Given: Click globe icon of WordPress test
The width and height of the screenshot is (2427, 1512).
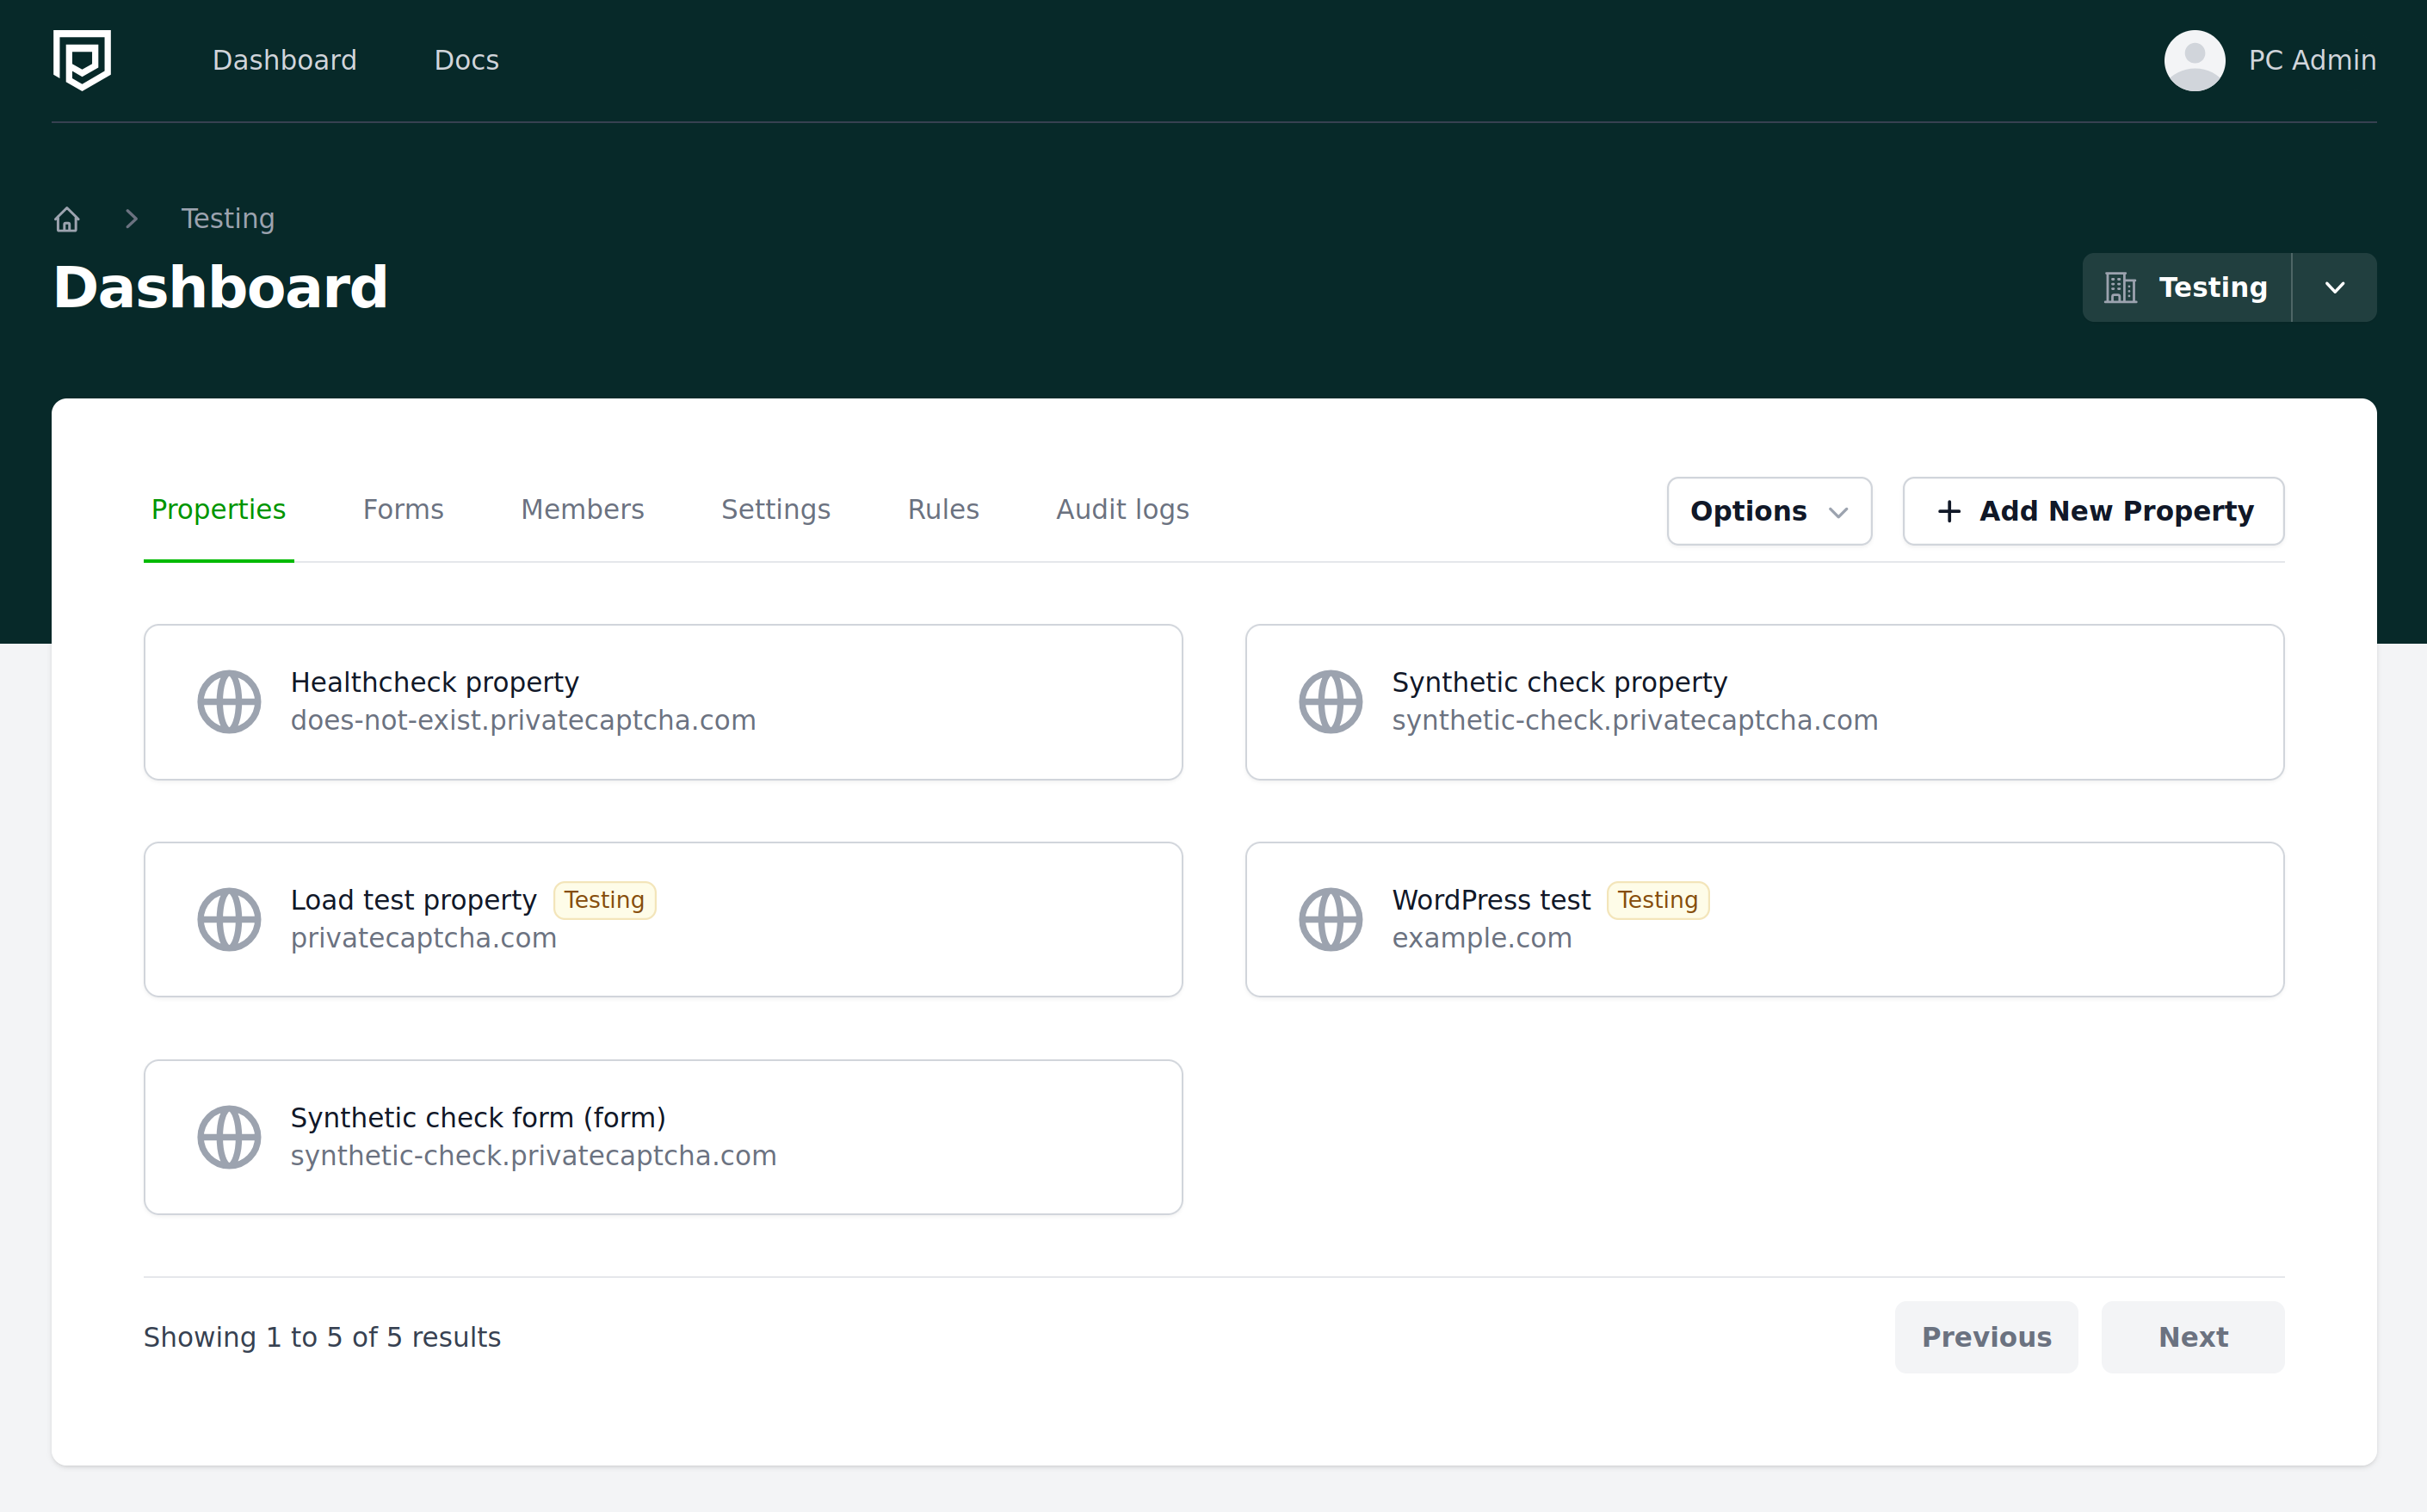Looking at the screenshot, I should [x=1330, y=919].
